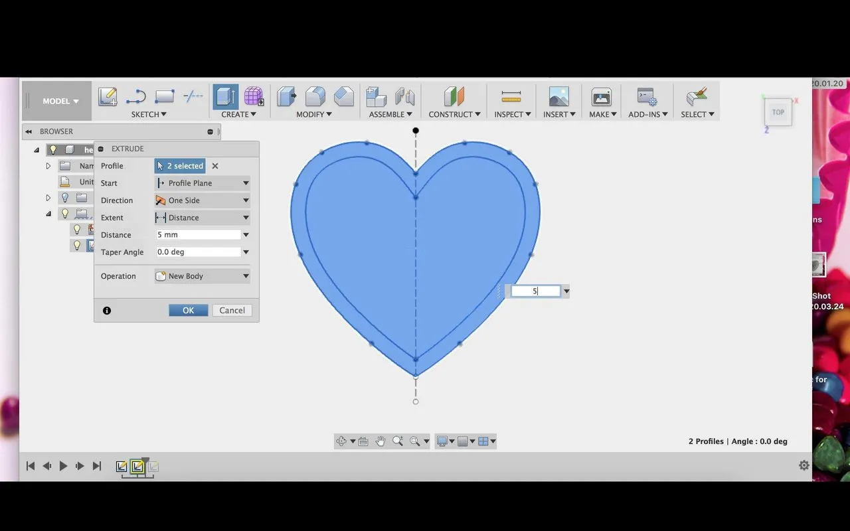The image size is (850, 531).
Task: Open the CONSTRUCT menu
Action: (x=455, y=114)
